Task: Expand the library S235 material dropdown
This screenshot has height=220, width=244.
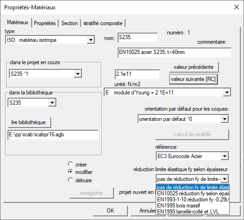Action: [52, 102]
